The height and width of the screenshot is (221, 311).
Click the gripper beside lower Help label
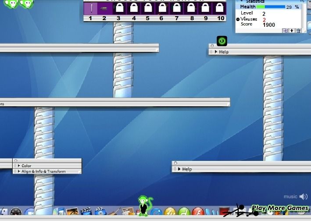pyautogui.click(x=175, y=169)
